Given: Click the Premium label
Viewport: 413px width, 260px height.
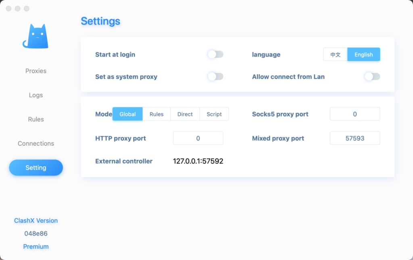Looking at the screenshot, I should tap(36, 246).
